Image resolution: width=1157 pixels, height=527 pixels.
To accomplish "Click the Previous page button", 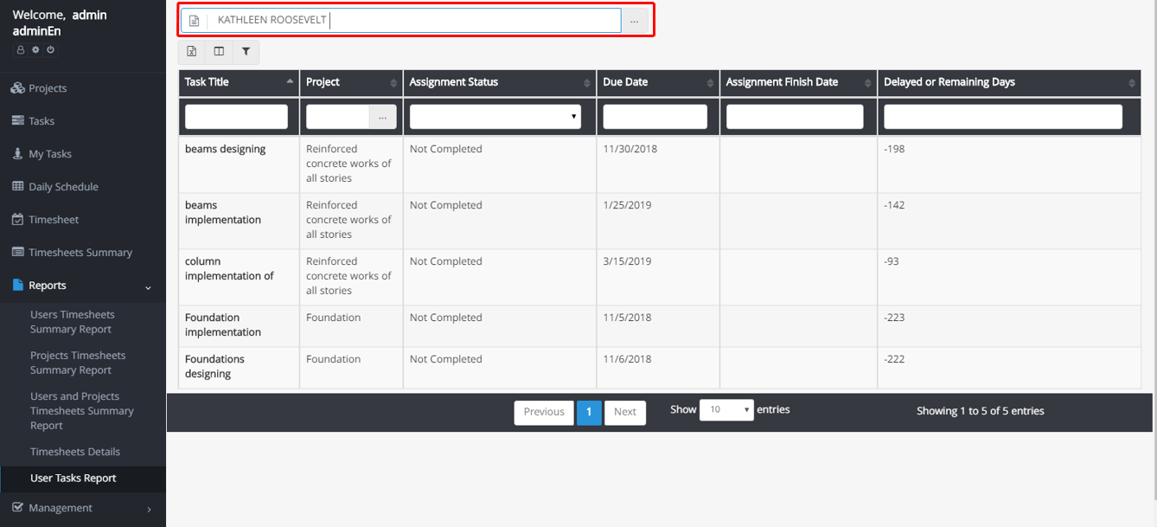I will (544, 412).
